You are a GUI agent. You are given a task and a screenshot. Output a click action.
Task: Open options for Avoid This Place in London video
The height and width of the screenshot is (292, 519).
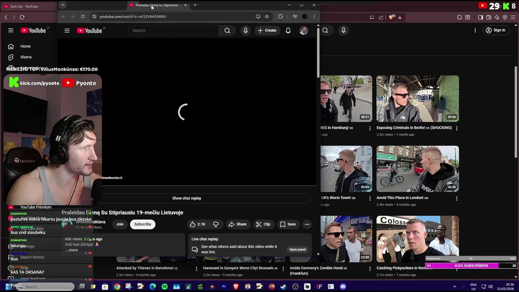click(457, 198)
